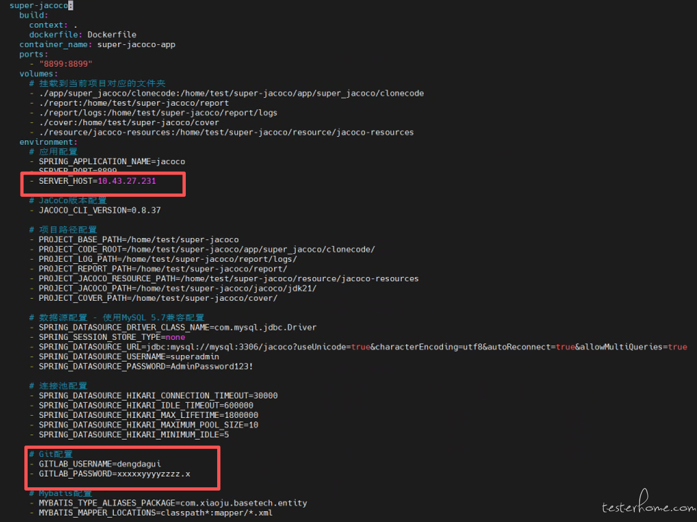Click the SERVER_HOST IP address 10.43.27.231

coord(127,181)
